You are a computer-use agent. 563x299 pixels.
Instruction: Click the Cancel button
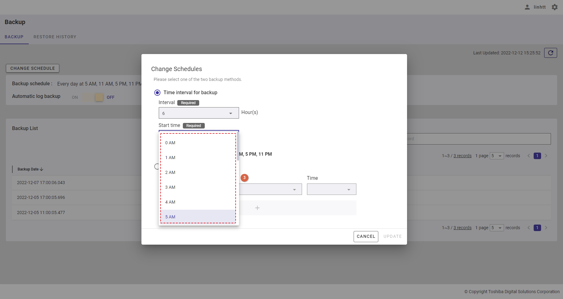pos(366,237)
